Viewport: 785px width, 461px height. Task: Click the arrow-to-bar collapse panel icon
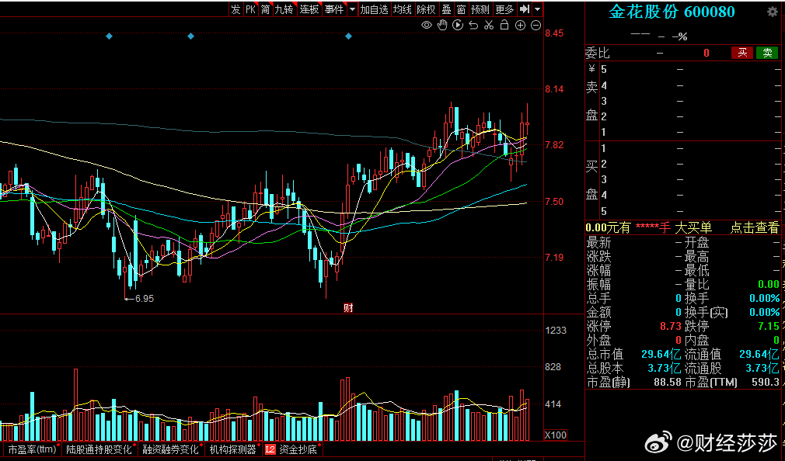pos(525,9)
